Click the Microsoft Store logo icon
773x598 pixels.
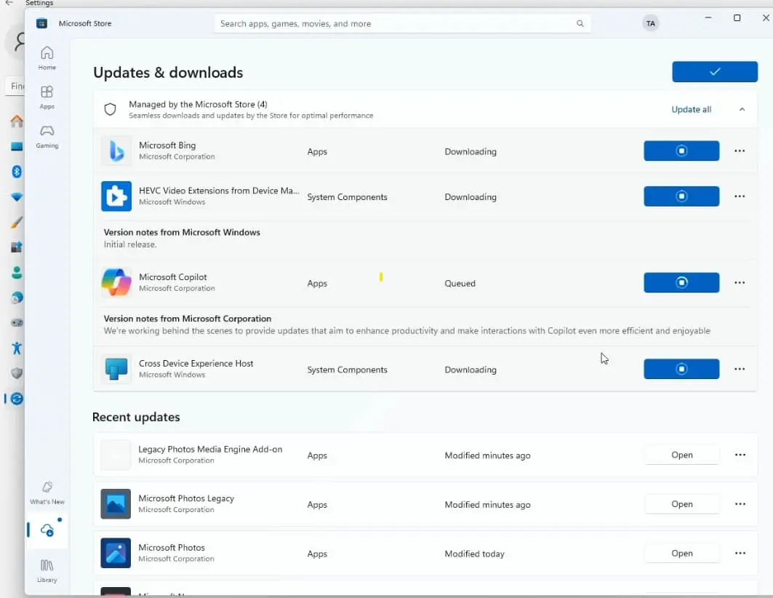(42, 23)
